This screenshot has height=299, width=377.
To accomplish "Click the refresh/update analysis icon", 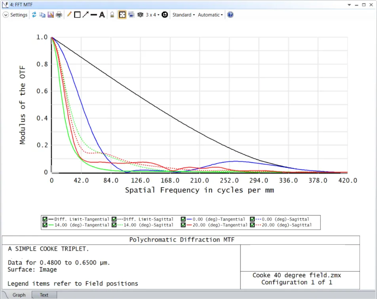I will [x=34, y=15].
